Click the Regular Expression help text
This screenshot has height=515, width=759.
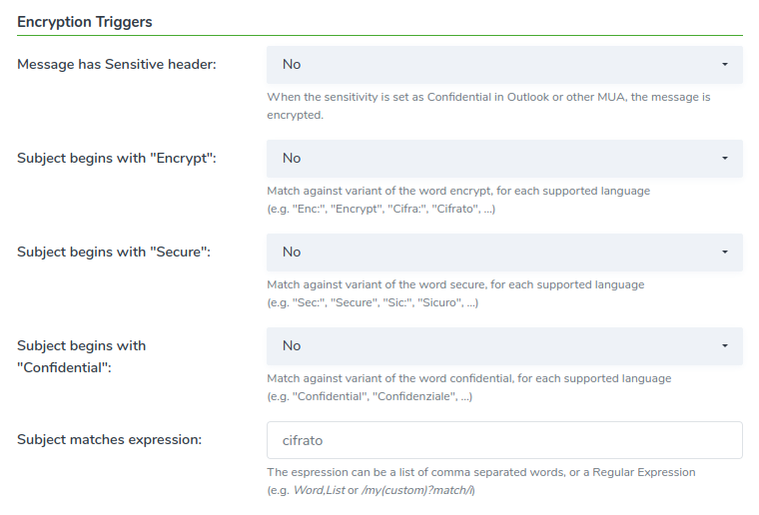click(x=480, y=480)
